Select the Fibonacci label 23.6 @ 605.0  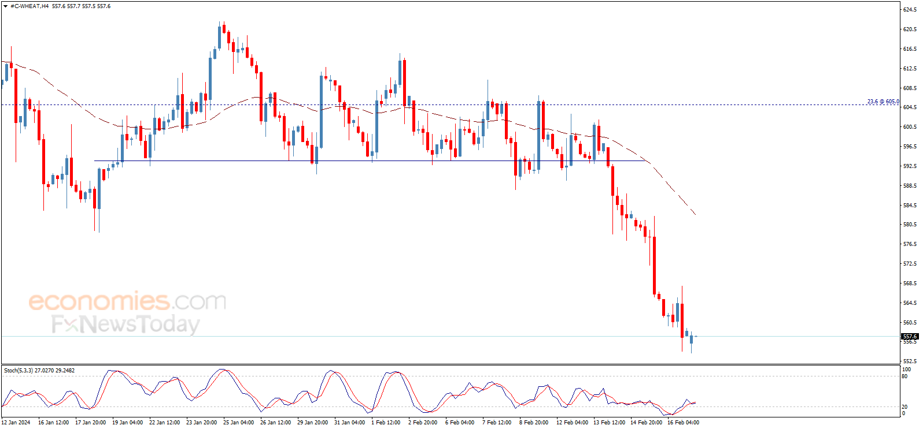click(x=883, y=102)
